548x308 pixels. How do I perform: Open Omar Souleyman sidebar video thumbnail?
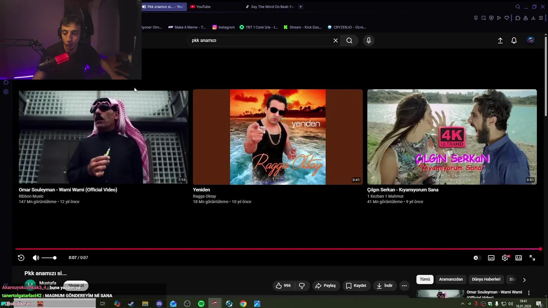pyautogui.click(x=440, y=294)
